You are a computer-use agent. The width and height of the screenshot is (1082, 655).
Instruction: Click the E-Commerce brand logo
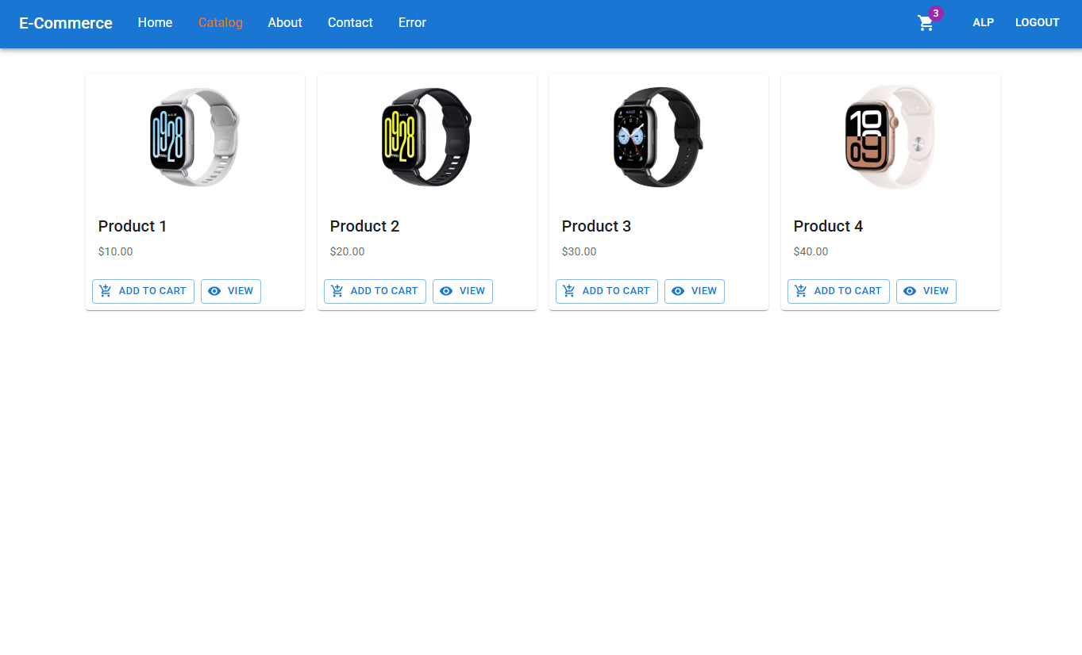pyautogui.click(x=66, y=23)
